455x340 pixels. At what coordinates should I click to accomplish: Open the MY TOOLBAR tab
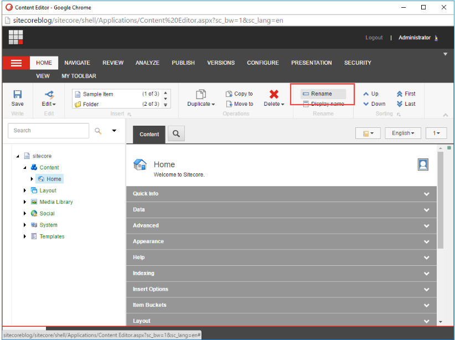pos(79,76)
